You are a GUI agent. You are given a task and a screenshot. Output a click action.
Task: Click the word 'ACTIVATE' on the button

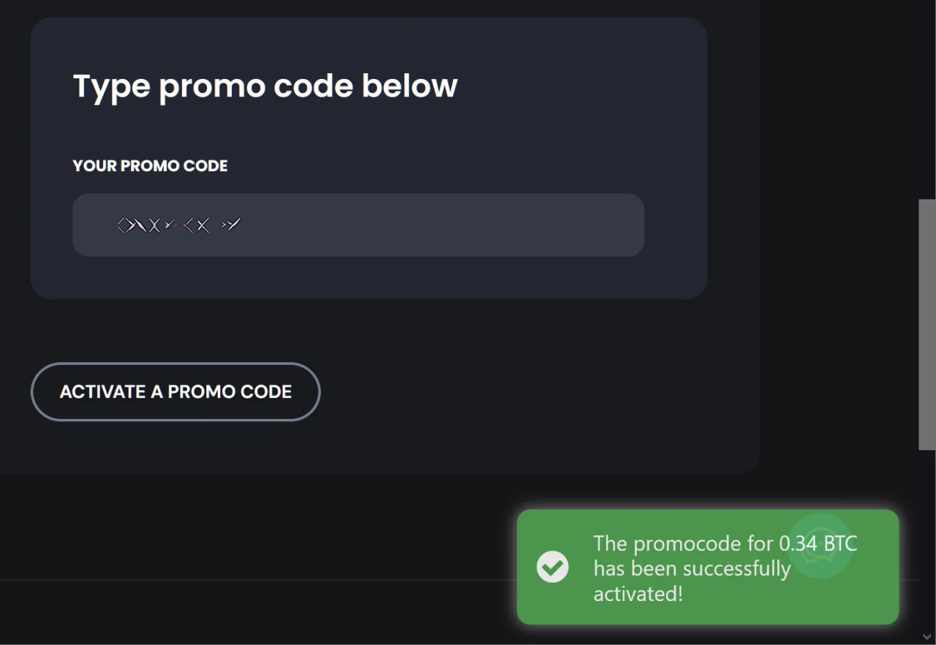tap(102, 392)
